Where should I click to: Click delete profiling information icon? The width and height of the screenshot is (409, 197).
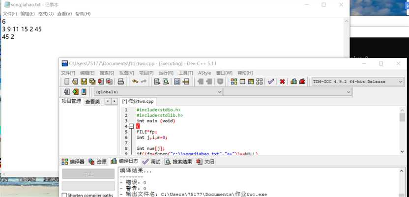pos(302,82)
